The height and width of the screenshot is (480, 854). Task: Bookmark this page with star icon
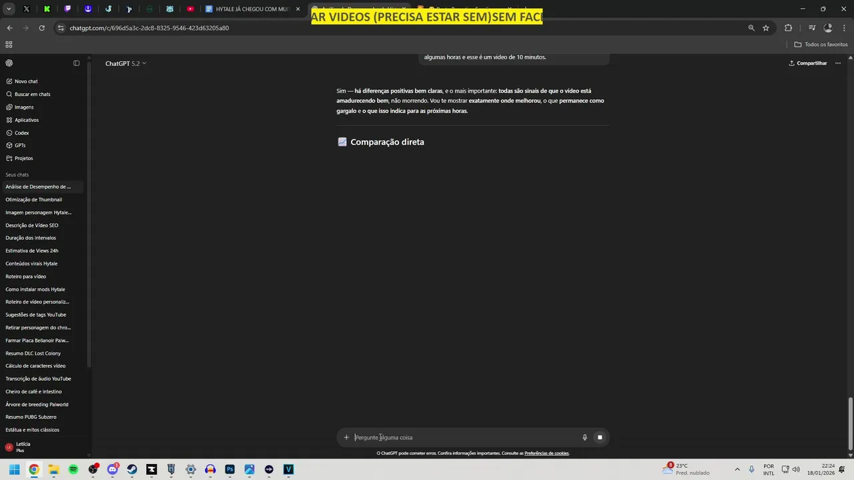click(766, 28)
